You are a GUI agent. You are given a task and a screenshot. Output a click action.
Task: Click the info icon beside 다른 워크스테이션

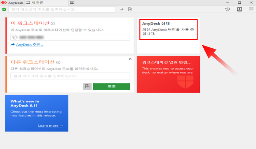tap(58, 62)
